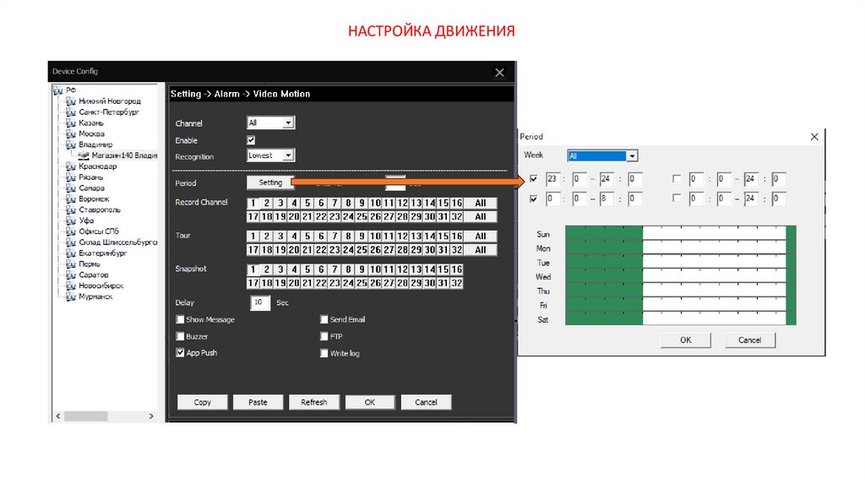Select the Ставрополь tree node
Image resolution: width=865 pixels, height=485 pixels.
[x=100, y=210]
